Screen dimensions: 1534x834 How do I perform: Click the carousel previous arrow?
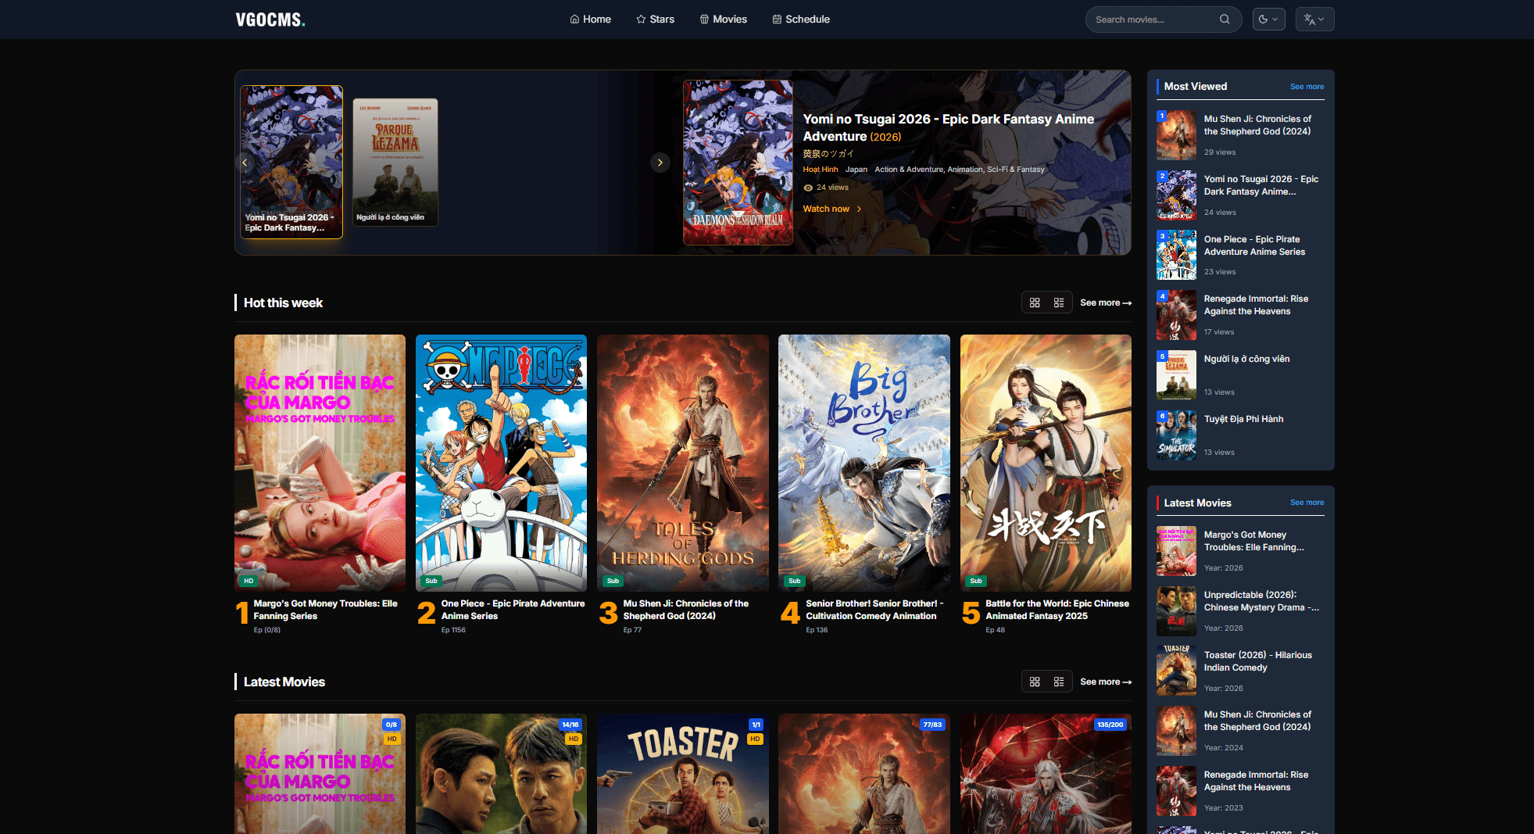click(245, 163)
